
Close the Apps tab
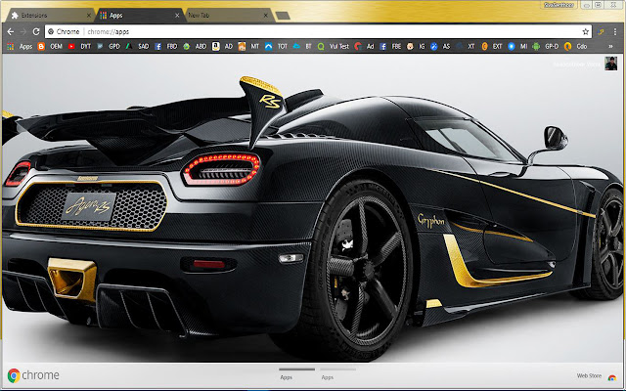point(177,16)
